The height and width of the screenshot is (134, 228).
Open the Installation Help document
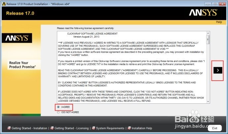(142, 128)
